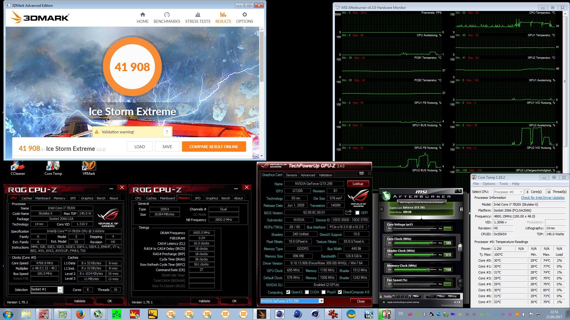This screenshot has width=570, height=320.
Task: Toggle the DirectCompute 4.0 checkbox
Action: pyautogui.click(x=340, y=292)
